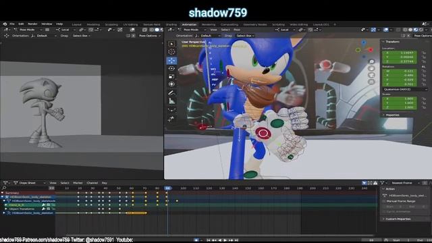
Task: Switch perspective/orthographic navigation button
Action: click(371, 82)
